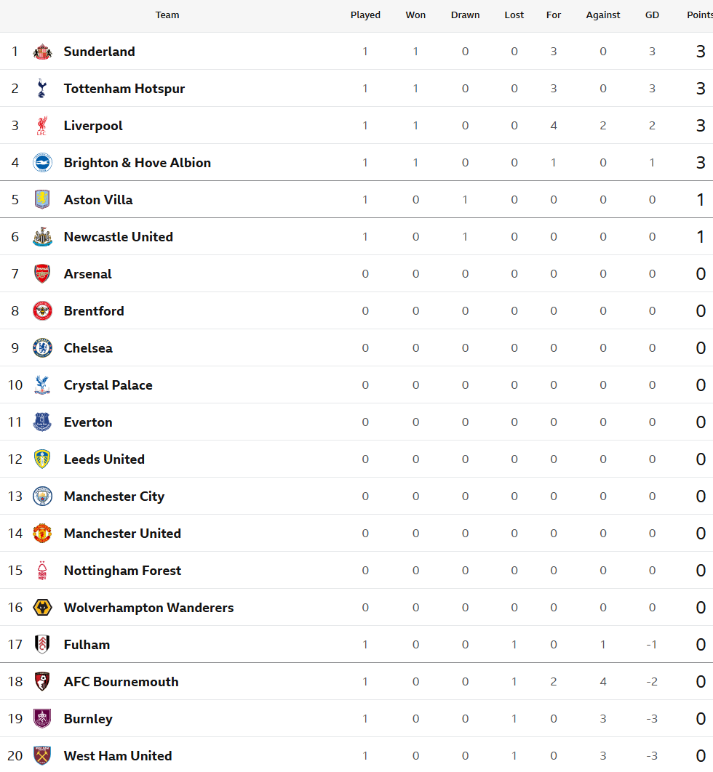Screen dimensions: 713x772
Task: Open the Nottingham Forest team link
Action: tap(122, 570)
